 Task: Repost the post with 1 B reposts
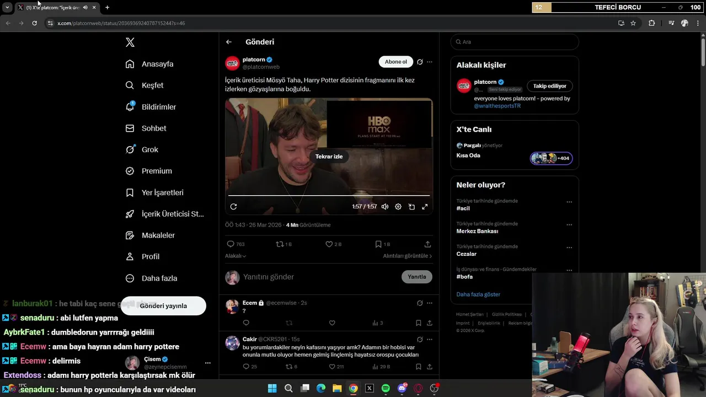284,244
